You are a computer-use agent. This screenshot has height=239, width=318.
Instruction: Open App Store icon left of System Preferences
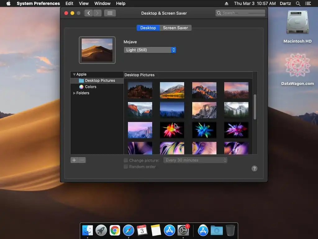(x=170, y=230)
